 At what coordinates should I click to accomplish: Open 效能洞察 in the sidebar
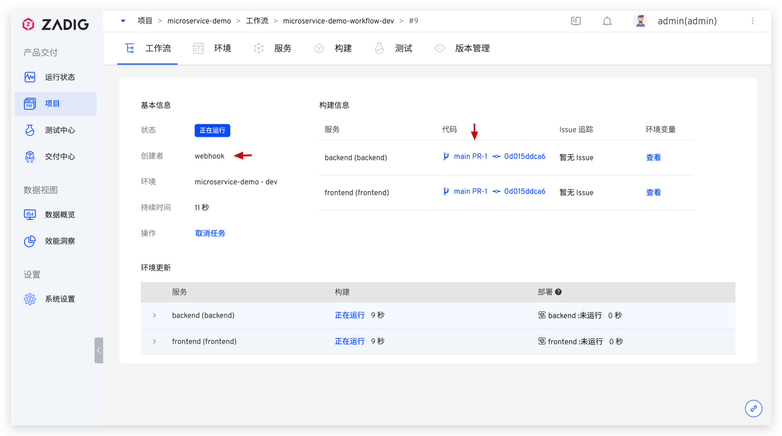point(56,241)
